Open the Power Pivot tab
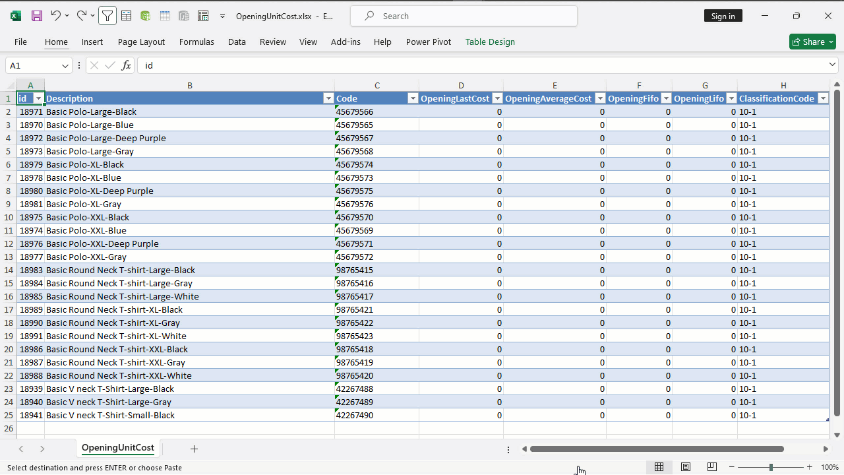844x475 pixels. (x=429, y=42)
